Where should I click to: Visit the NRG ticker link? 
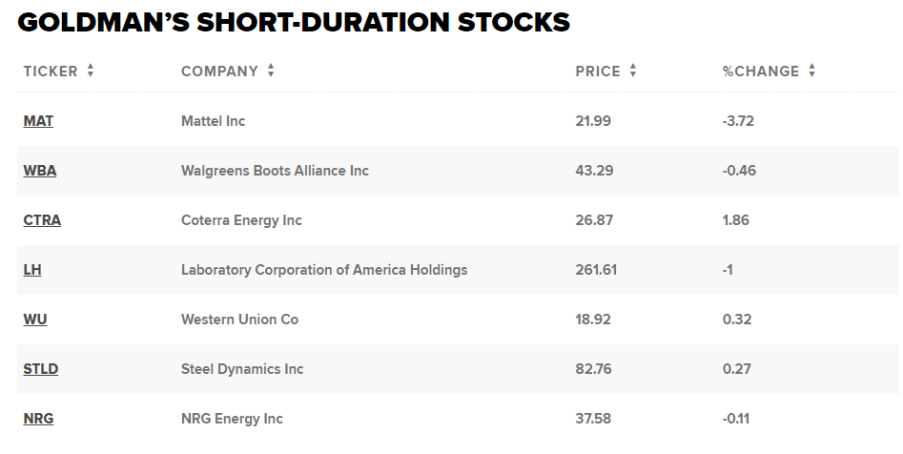pos(40,419)
